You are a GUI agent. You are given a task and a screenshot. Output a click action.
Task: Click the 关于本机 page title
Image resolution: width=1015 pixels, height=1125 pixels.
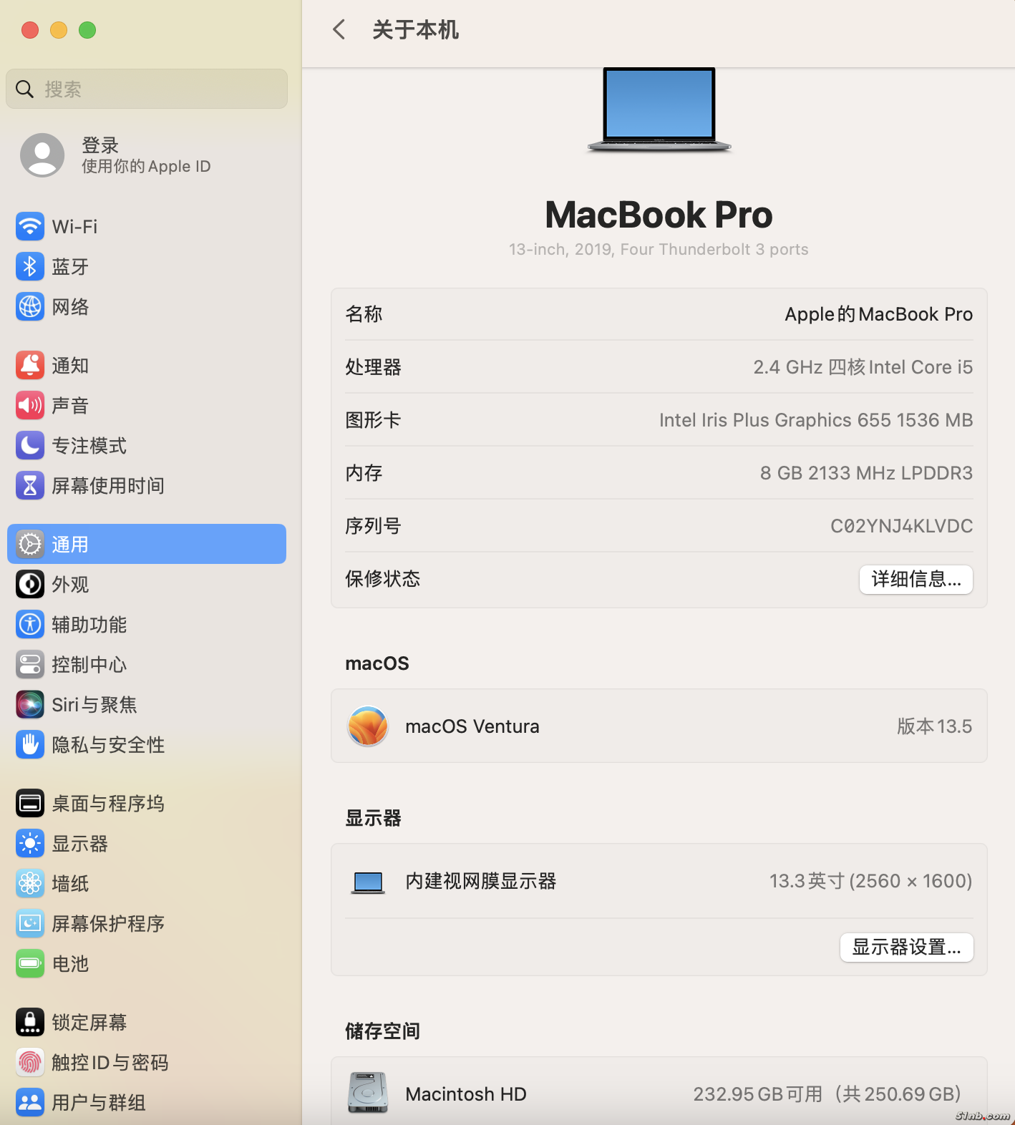pos(416,30)
